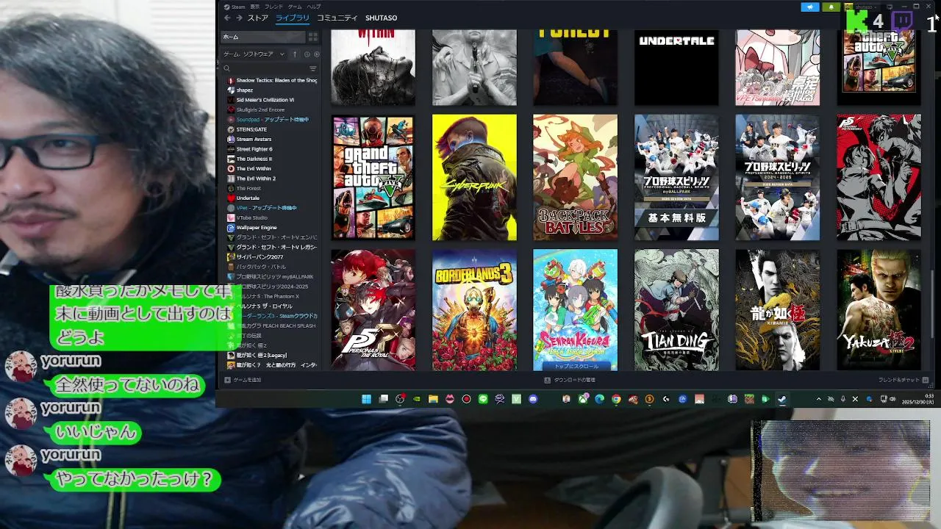Open Microsoft Edge from taskbar
Image resolution: width=941 pixels, height=529 pixels.
[599, 399]
